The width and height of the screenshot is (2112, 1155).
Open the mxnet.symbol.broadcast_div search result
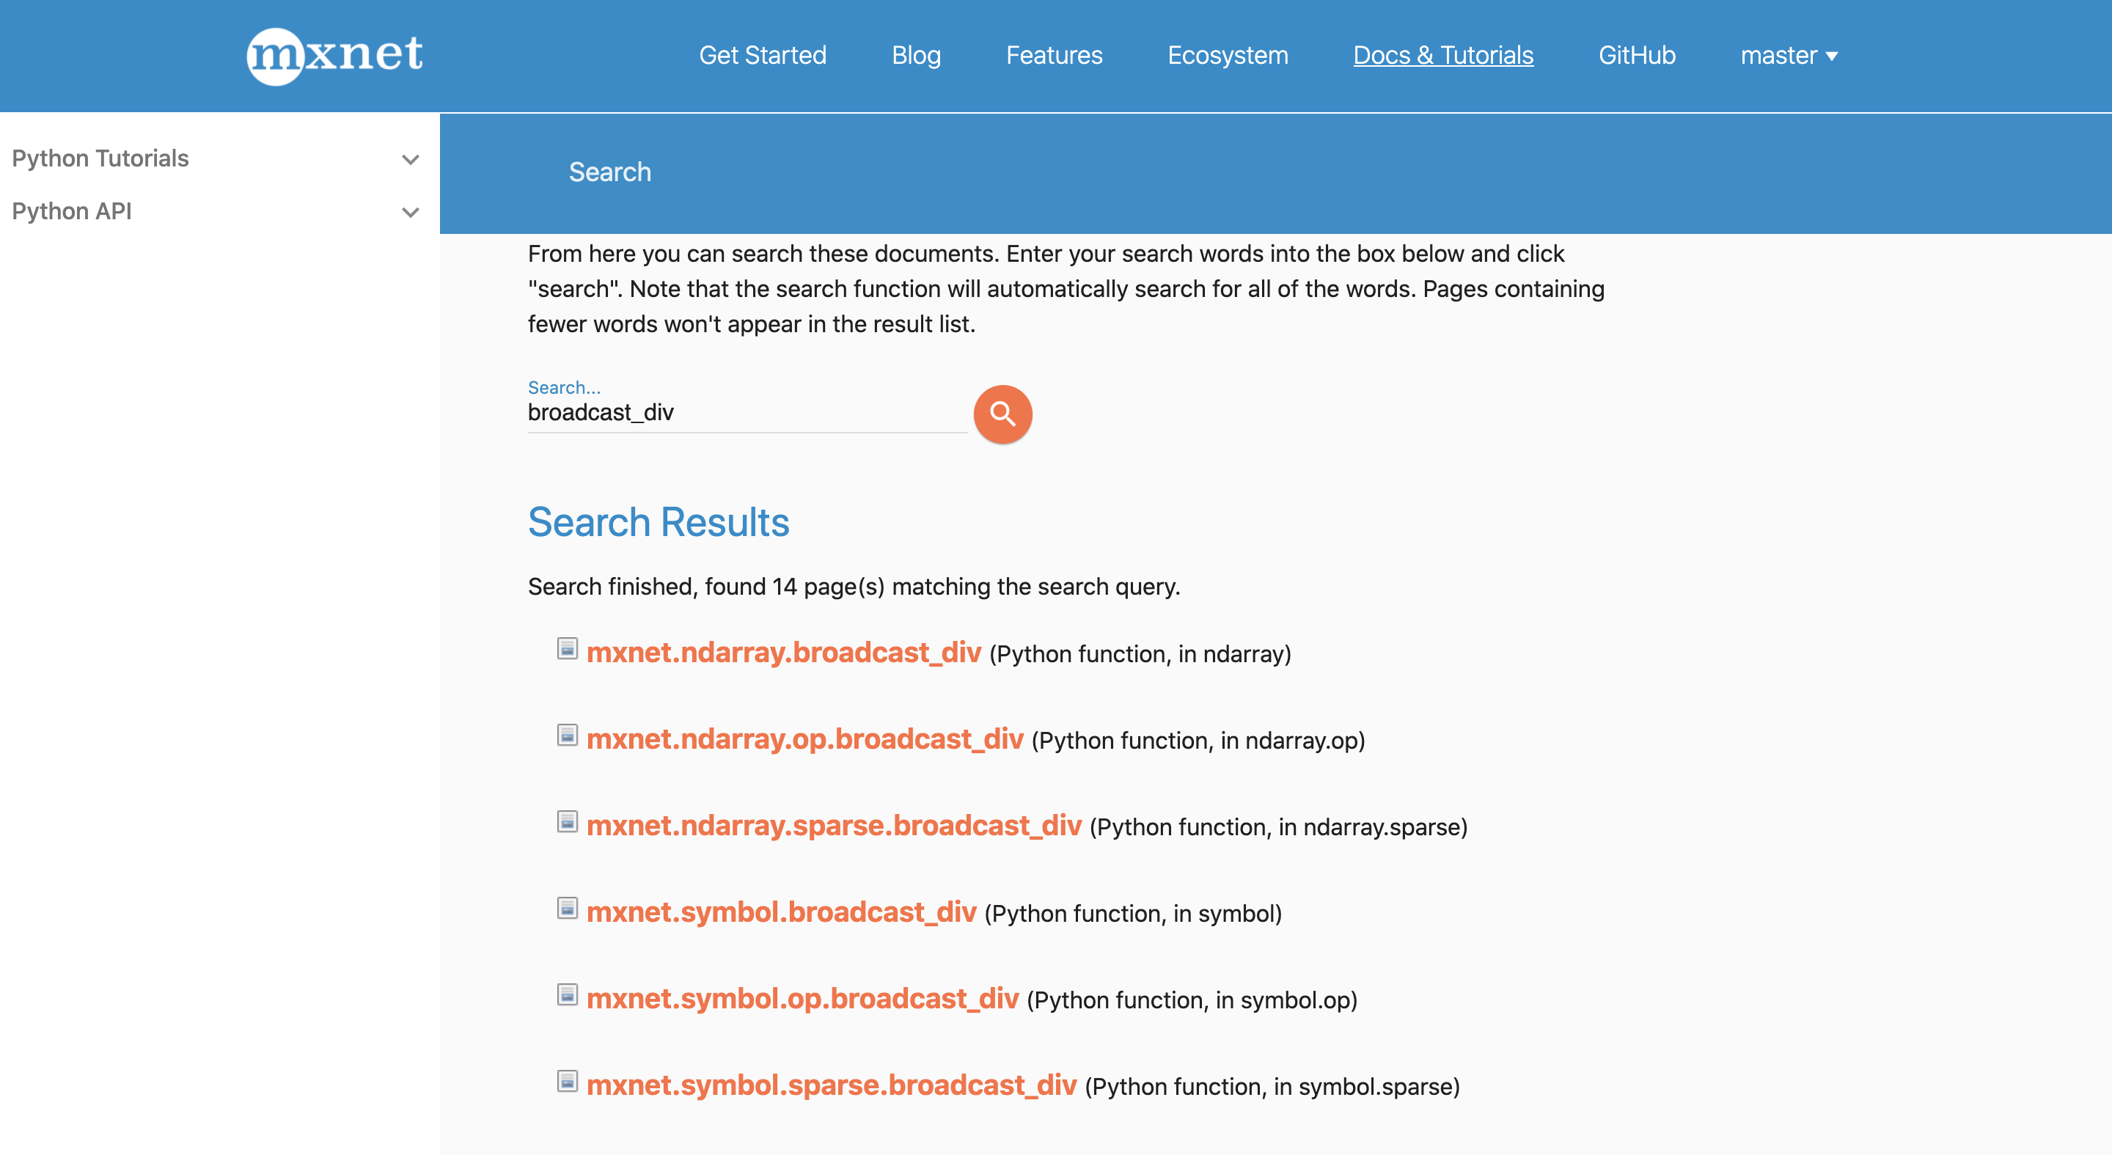point(782,911)
